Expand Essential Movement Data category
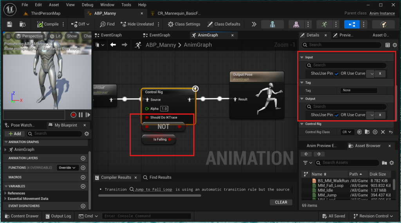Screen dimensions: 401x223 pyautogui.click(x=5, y=199)
